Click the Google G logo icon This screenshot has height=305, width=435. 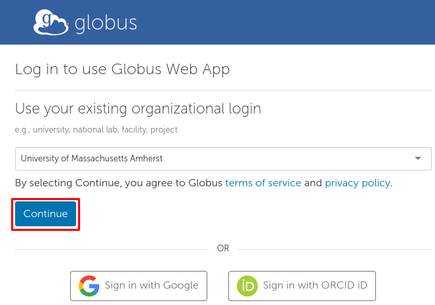coord(89,286)
